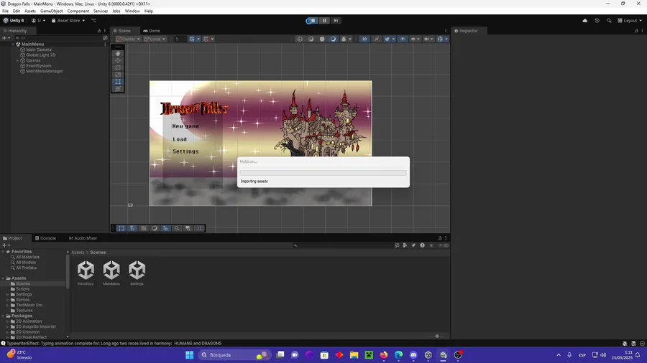This screenshot has width=647, height=363.
Task: Toggle grid visibility in Scene toolbar
Action: pos(192,39)
